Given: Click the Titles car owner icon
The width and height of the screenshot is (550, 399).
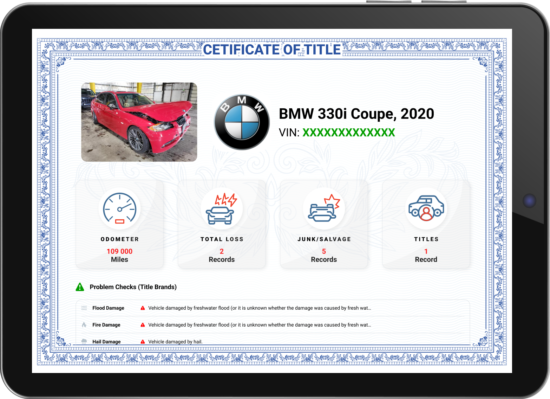Looking at the screenshot, I should tap(426, 209).
